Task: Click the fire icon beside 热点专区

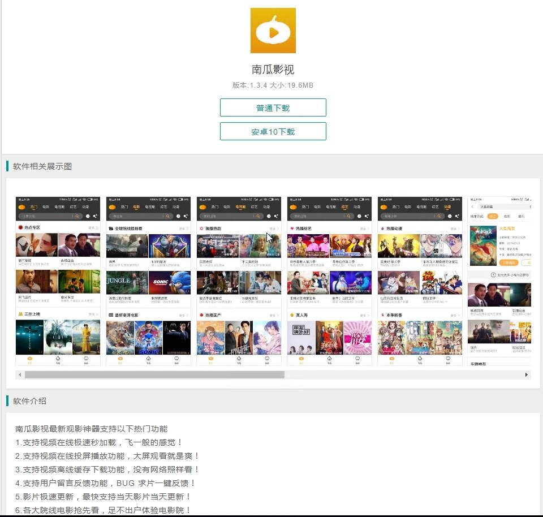Action: coord(21,226)
